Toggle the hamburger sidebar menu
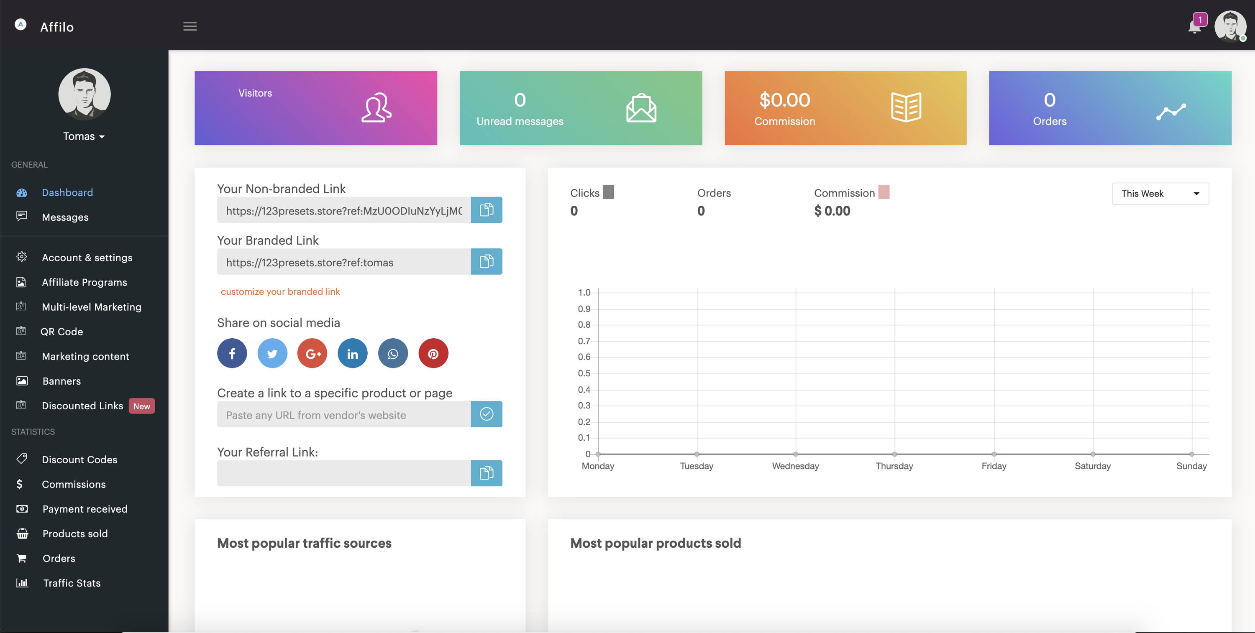Screen dimensions: 1255x633 190,26
